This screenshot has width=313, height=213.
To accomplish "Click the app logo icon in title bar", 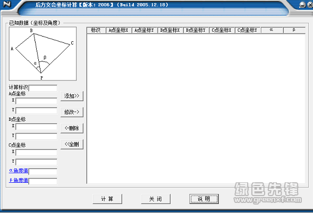I will coord(7,4).
